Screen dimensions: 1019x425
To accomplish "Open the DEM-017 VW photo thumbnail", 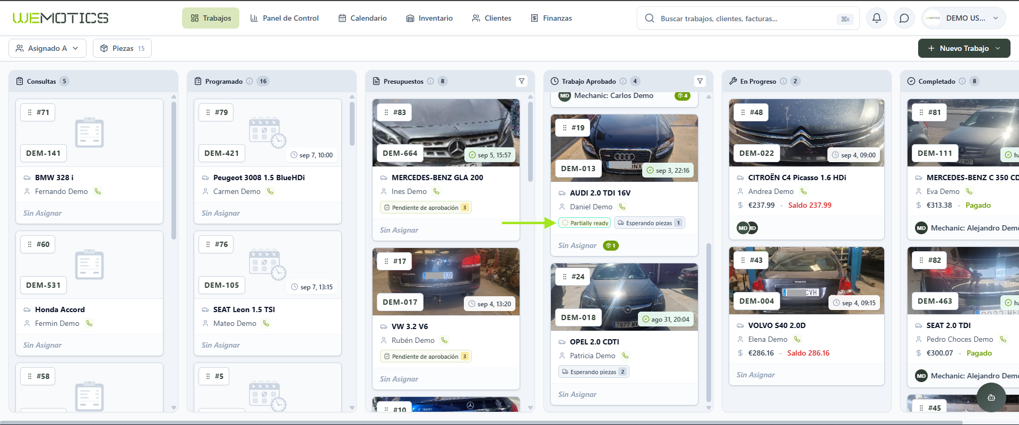I will (446, 281).
